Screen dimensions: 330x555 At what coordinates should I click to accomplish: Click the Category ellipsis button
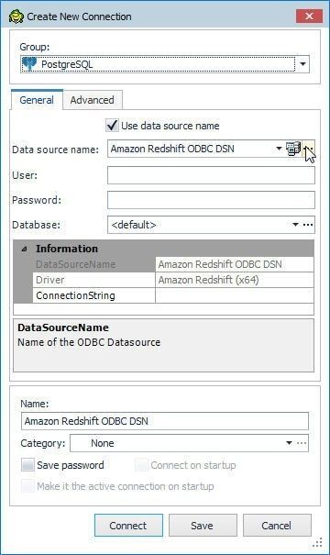302,443
